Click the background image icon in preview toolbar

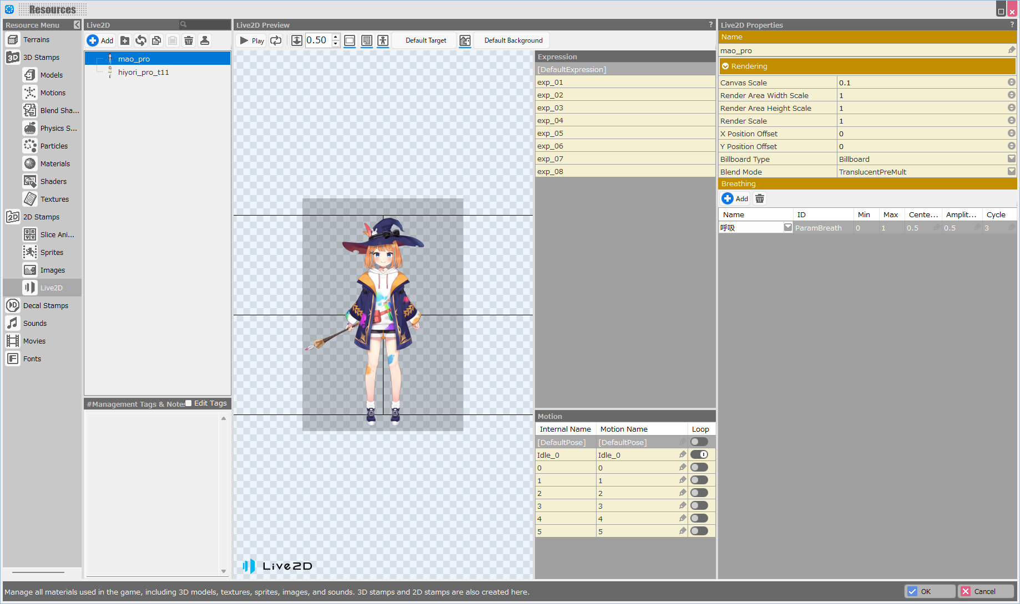pos(465,40)
